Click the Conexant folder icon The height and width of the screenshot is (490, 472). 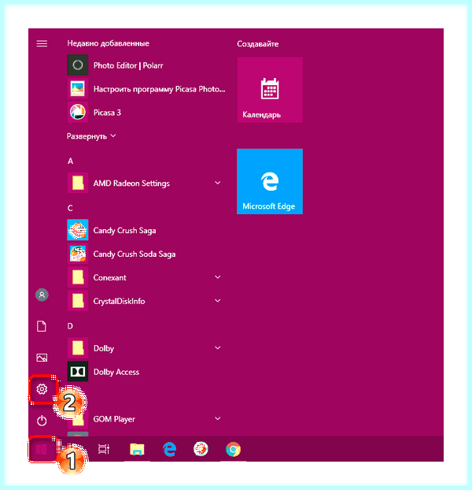tap(78, 277)
